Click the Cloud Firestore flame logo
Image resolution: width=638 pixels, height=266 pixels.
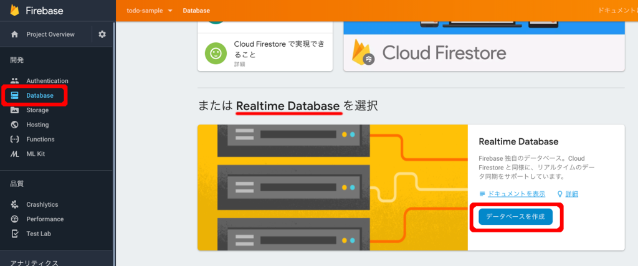pos(363,52)
